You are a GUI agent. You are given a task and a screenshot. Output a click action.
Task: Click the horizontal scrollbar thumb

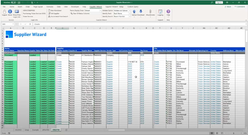[x=117, y=130]
